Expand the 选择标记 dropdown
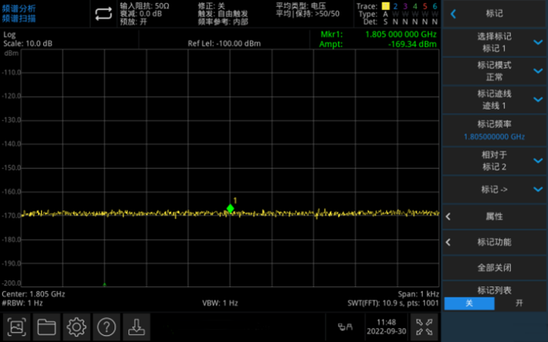548x342 pixels. [494, 42]
